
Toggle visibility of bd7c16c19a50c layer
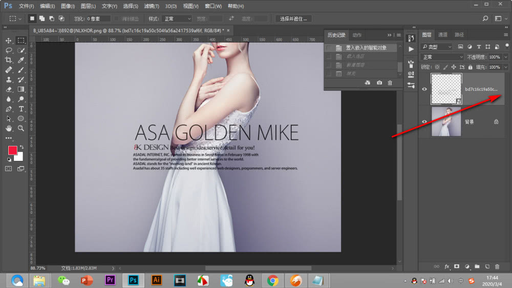point(424,89)
